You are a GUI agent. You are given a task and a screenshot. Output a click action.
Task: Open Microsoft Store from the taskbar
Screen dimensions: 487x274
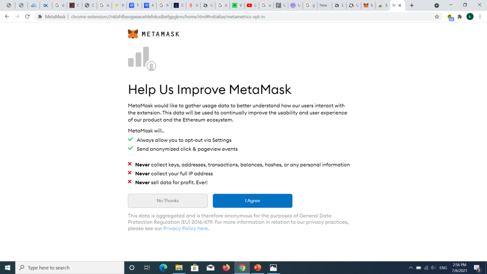click(195, 267)
